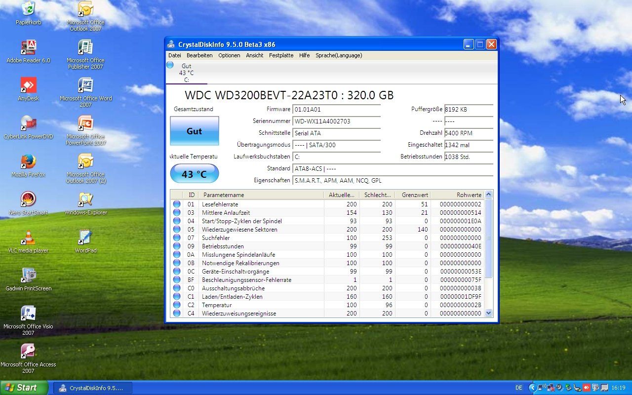Click the Rohwerte column header

point(457,195)
